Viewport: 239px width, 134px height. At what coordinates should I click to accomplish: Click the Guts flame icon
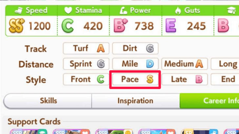point(178,11)
